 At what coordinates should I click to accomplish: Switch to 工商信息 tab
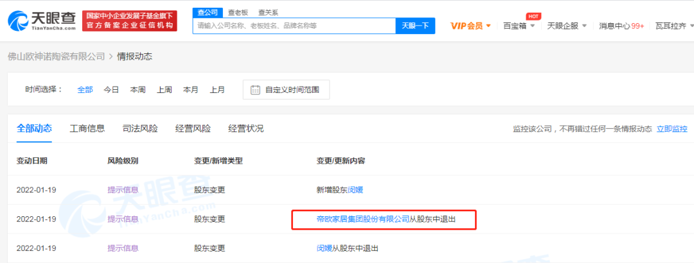[87, 129]
